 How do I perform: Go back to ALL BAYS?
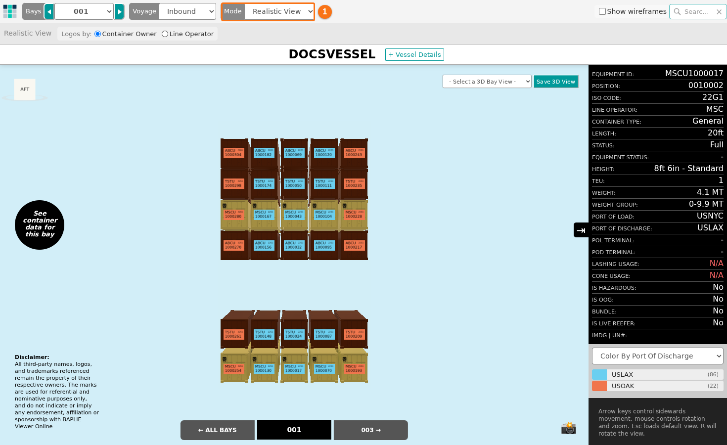(218, 430)
